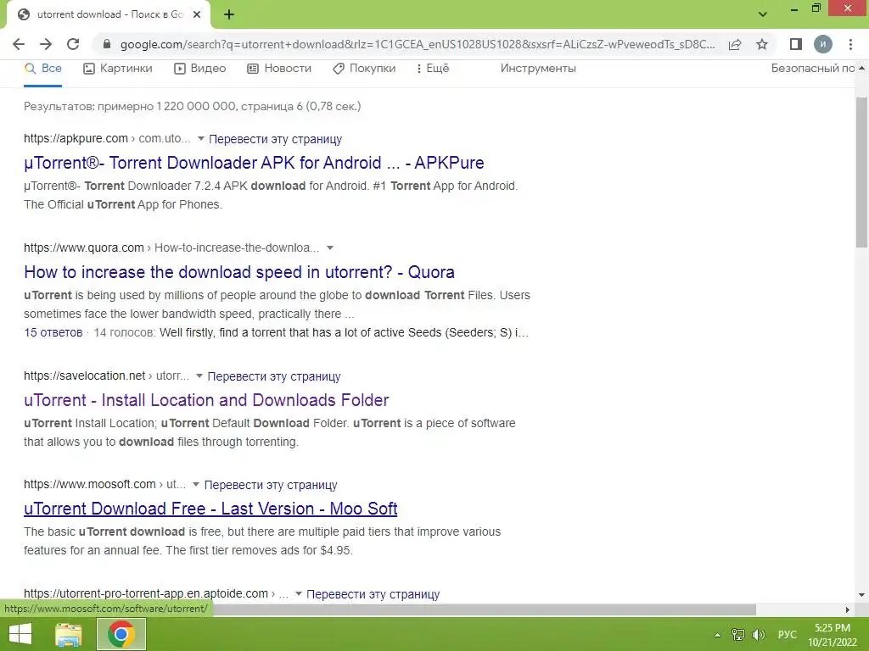
Task: Open a new browser tab
Action: (229, 15)
